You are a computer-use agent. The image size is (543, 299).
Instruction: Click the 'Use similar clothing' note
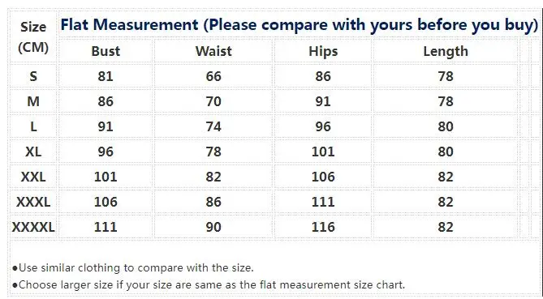[x=133, y=267]
